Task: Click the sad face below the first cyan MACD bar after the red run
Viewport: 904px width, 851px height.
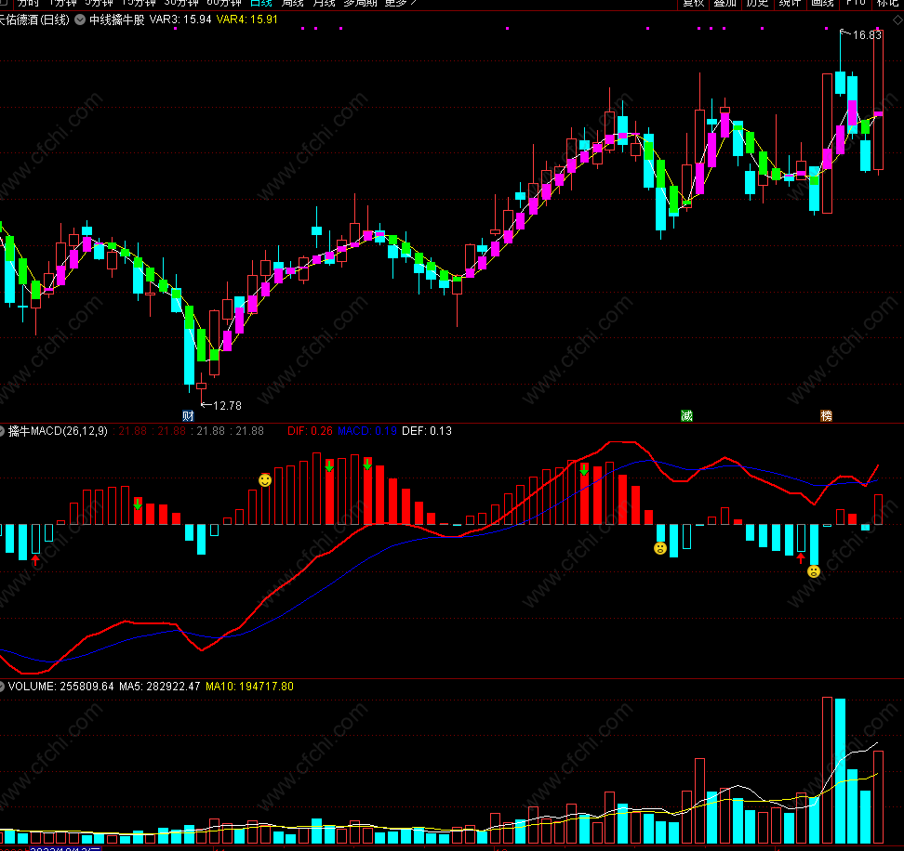Action: coord(660,548)
